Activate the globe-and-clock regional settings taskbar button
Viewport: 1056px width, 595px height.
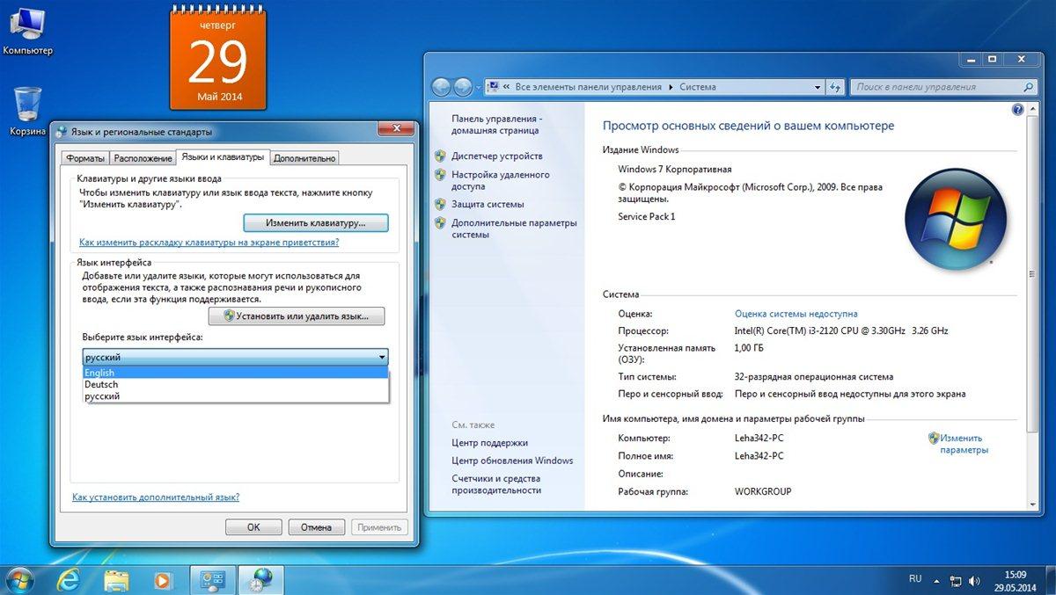pyautogui.click(x=261, y=579)
